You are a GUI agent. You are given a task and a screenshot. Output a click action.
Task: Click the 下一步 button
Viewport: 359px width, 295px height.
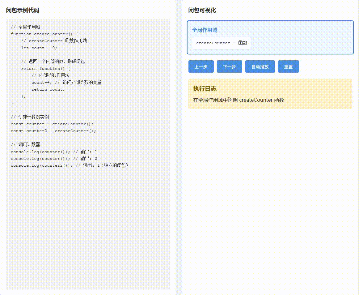point(230,66)
